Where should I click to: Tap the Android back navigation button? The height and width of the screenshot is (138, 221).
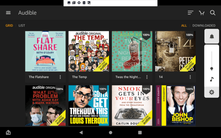coord(81,132)
